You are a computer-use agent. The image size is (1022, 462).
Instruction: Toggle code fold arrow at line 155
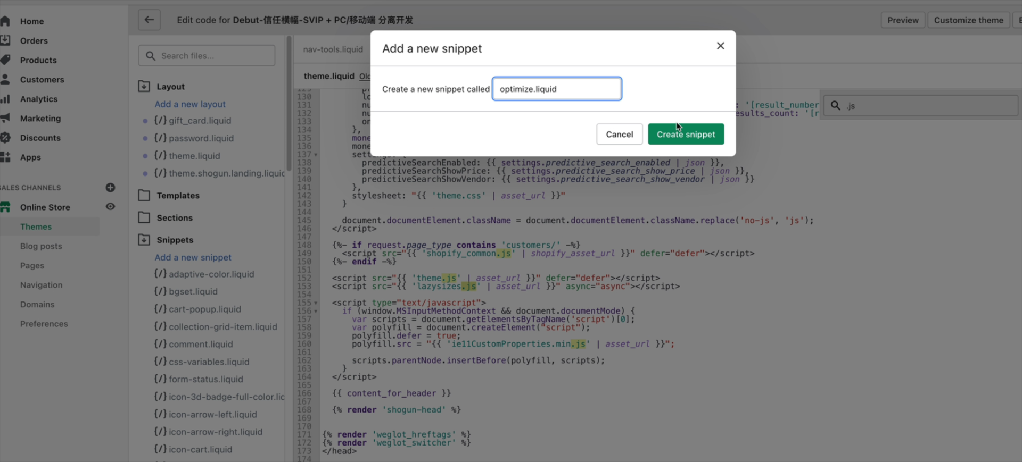click(x=316, y=303)
